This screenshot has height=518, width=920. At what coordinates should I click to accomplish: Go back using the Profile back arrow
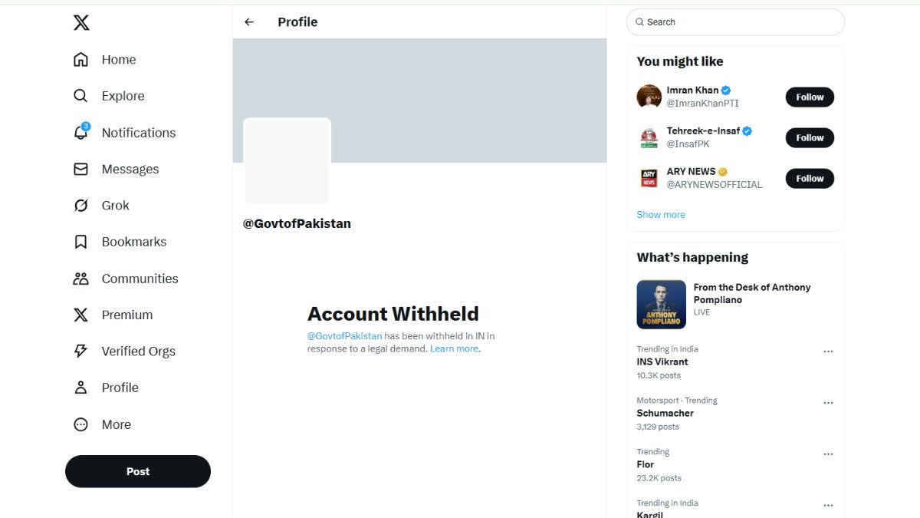click(249, 21)
